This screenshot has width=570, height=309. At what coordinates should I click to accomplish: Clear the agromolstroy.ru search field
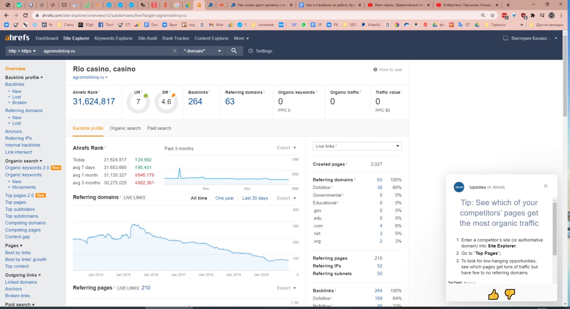[175, 51]
